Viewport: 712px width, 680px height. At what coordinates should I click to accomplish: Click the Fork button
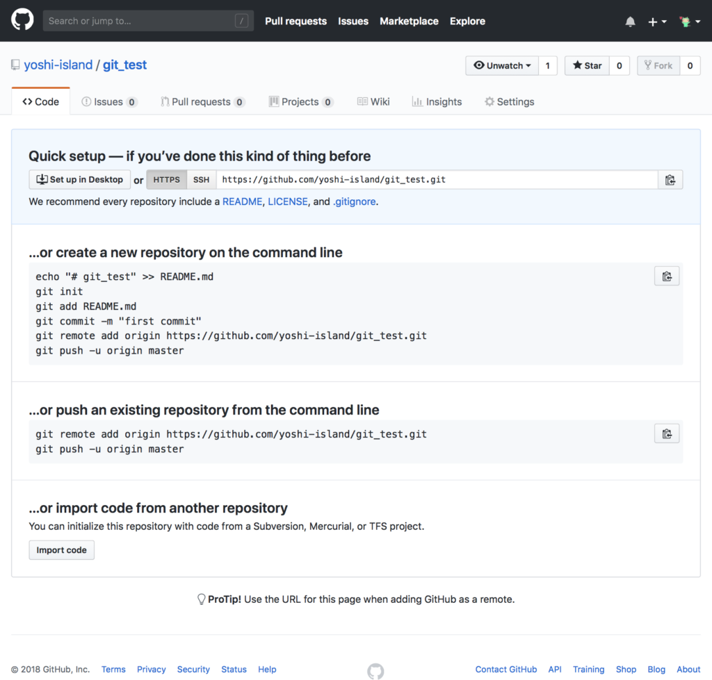(x=658, y=66)
